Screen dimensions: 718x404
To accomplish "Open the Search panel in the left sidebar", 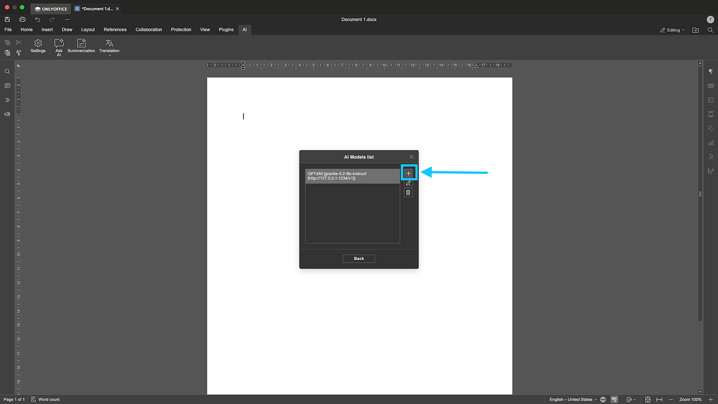I will pyautogui.click(x=7, y=72).
